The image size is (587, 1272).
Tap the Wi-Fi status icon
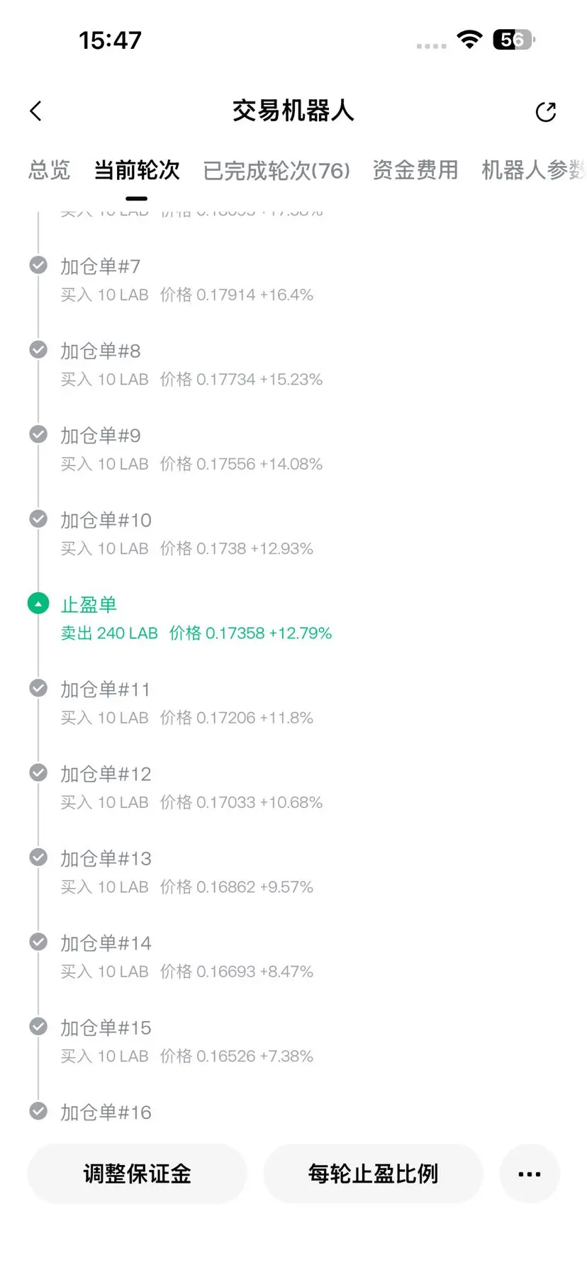469,40
